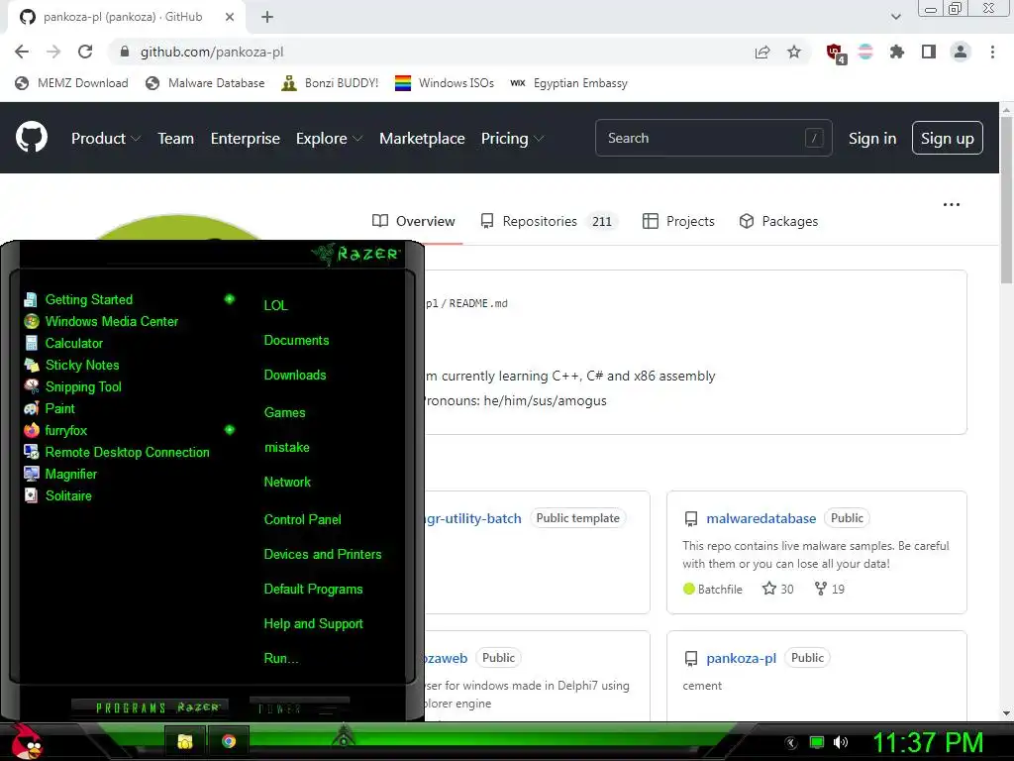Open the Chrome three-dot menu
This screenshot has height=761, width=1014.
tap(992, 52)
